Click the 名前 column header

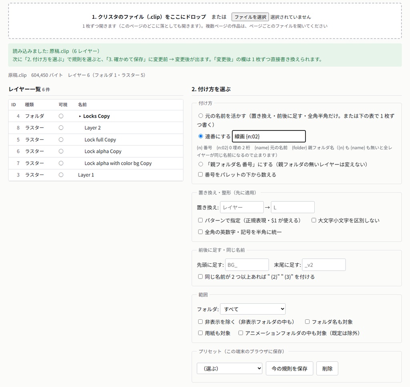pyautogui.click(x=82, y=104)
